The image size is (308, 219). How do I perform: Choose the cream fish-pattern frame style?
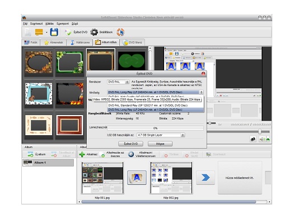pos(39,125)
